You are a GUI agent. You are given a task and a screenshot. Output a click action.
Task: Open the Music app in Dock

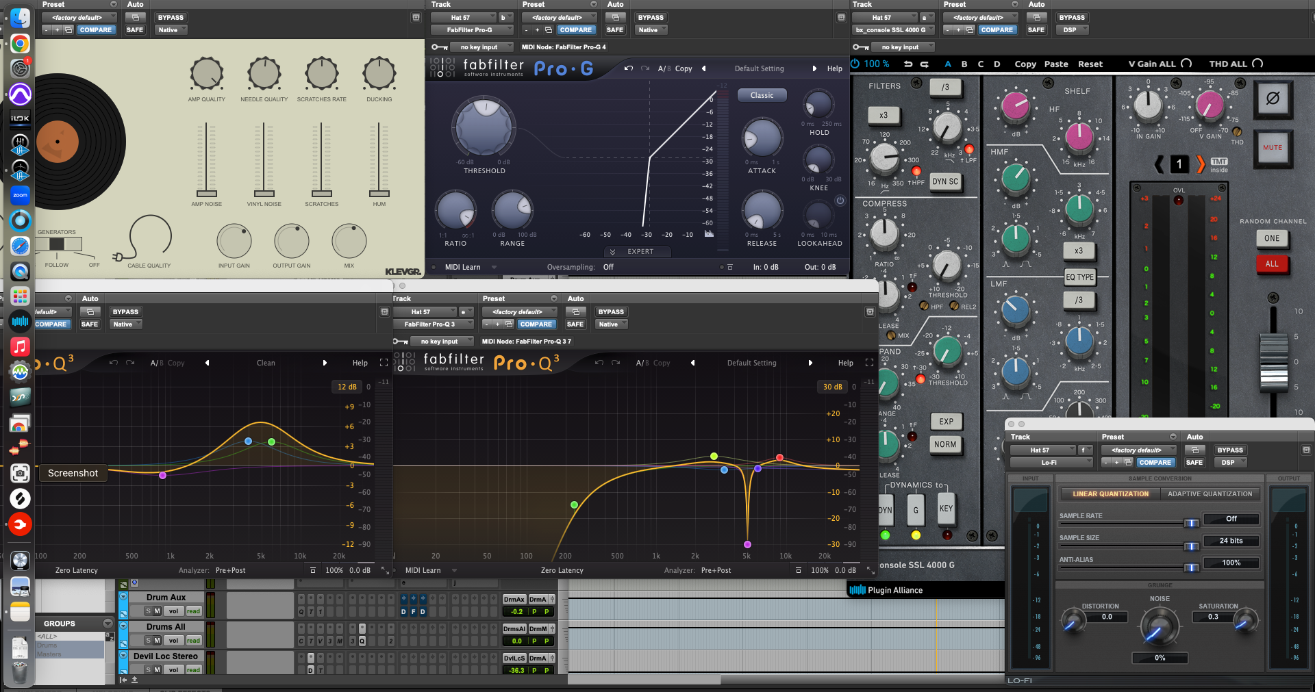click(20, 346)
